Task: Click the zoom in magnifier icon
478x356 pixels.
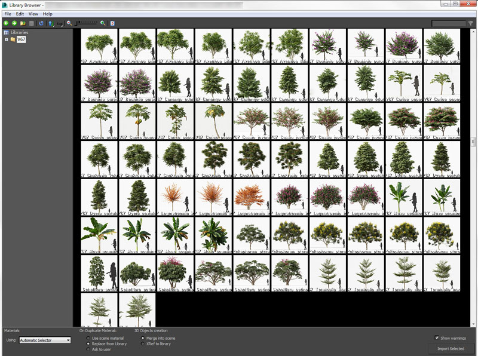Action: click(103, 23)
